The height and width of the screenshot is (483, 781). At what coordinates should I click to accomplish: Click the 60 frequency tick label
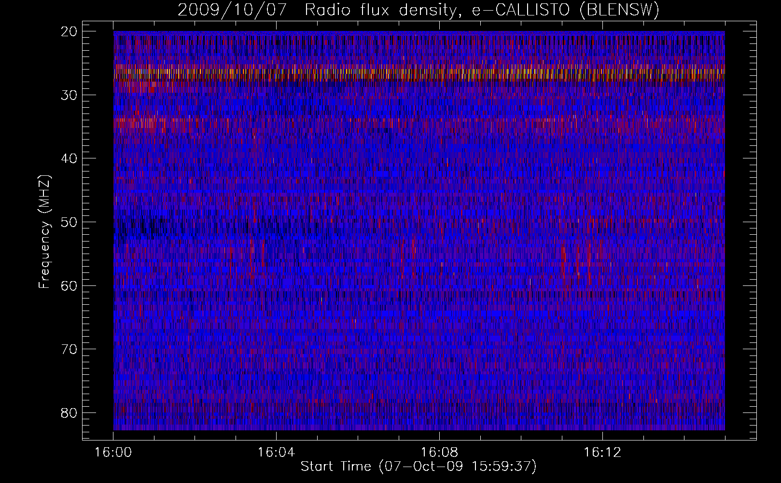[70, 286]
